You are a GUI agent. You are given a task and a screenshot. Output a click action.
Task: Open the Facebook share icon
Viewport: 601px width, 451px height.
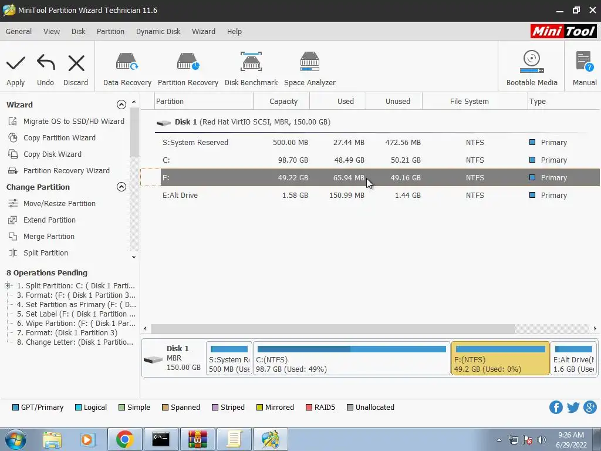[556, 408]
